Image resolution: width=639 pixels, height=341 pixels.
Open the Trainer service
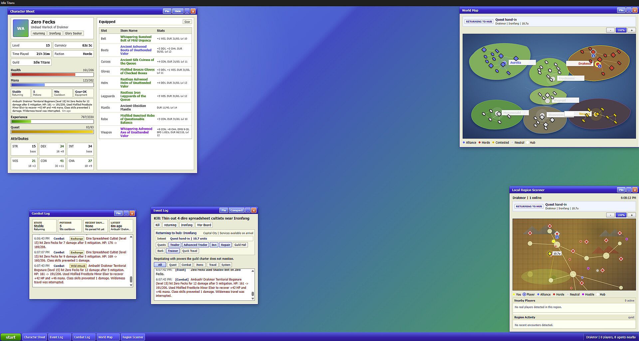(173, 251)
